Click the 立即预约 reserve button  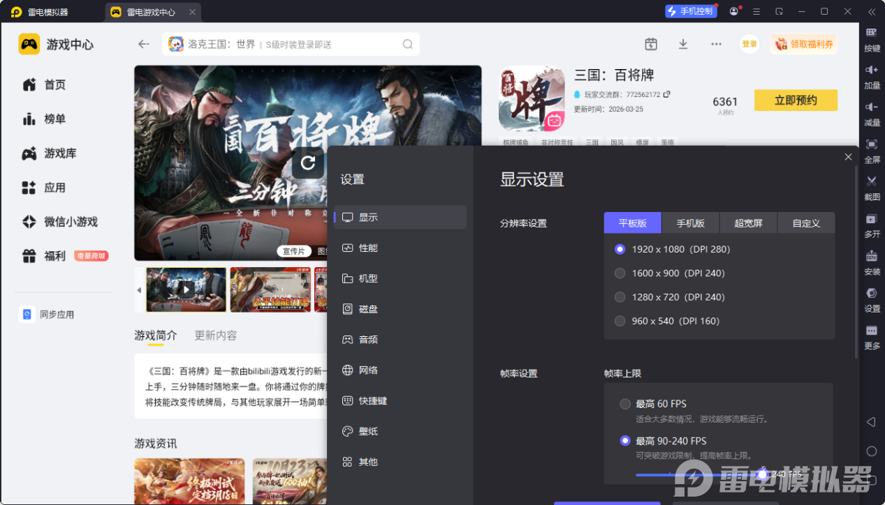click(796, 100)
